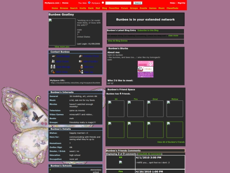Screen dimensions: 230x173
Task: Open Classifieds in the navigation bar
Action: tap(172, 8)
